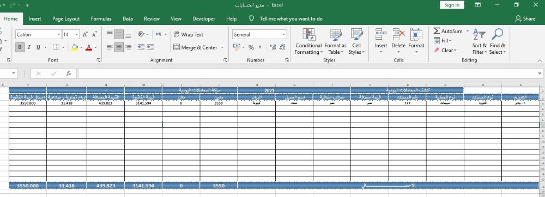Open Sort & Filter menu
545x197 pixels.
tap(479, 41)
